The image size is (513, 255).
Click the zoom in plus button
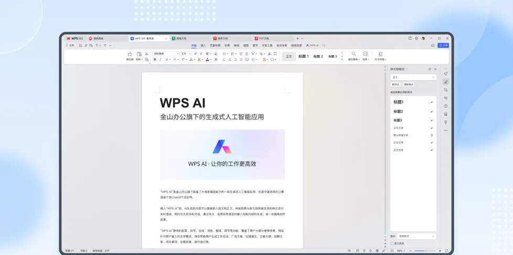tap(440, 251)
